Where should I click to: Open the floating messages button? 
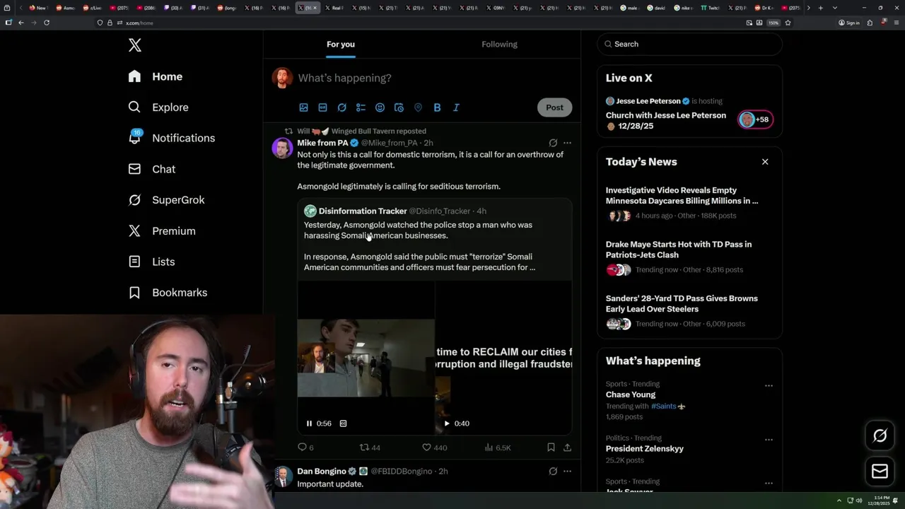(880, 472)
